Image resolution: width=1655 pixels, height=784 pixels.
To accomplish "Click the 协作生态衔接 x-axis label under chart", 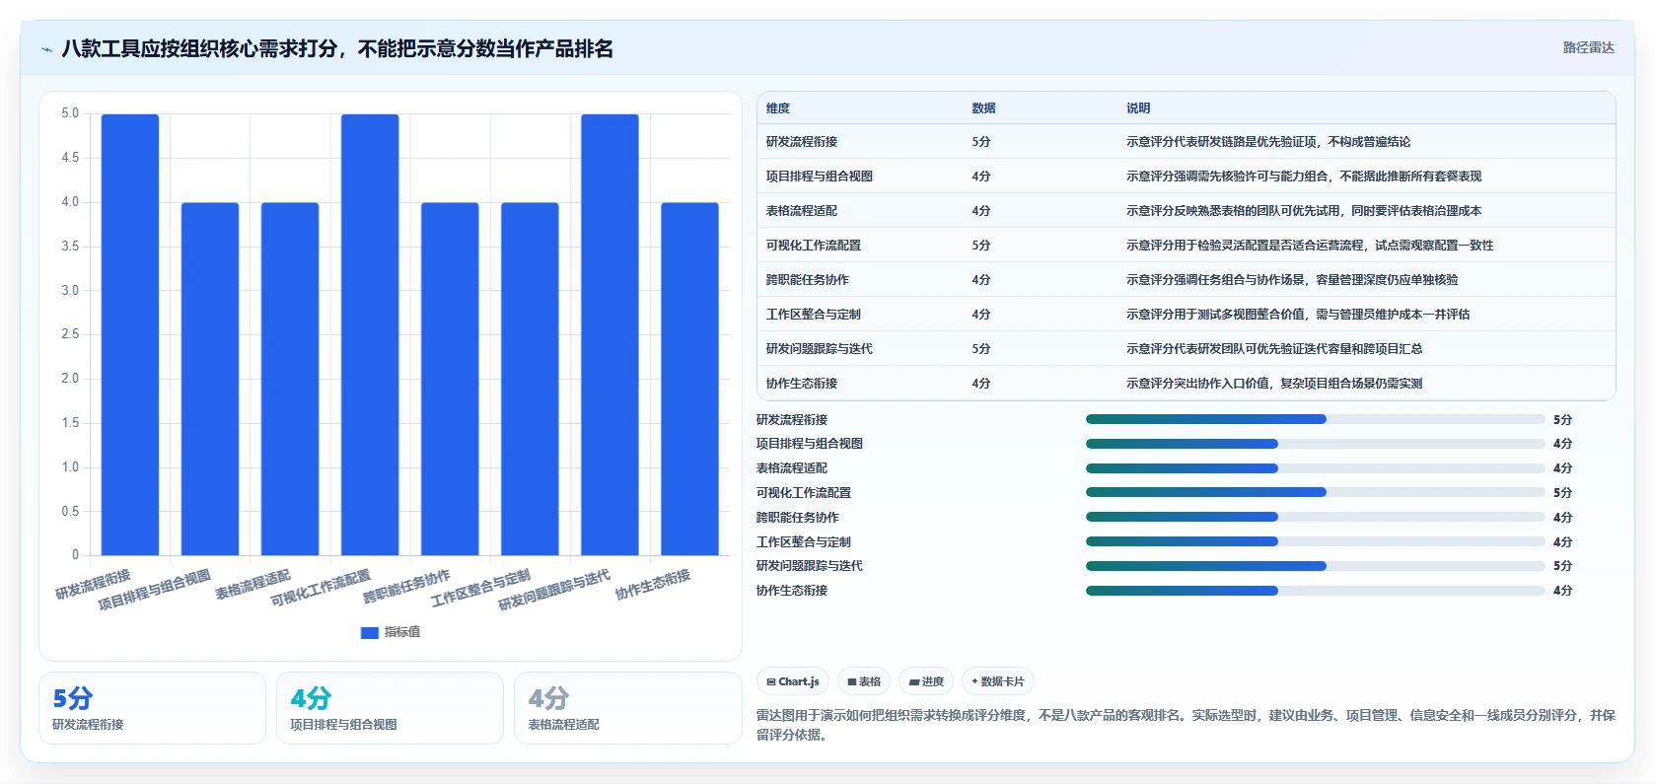I will click(653, 585).
